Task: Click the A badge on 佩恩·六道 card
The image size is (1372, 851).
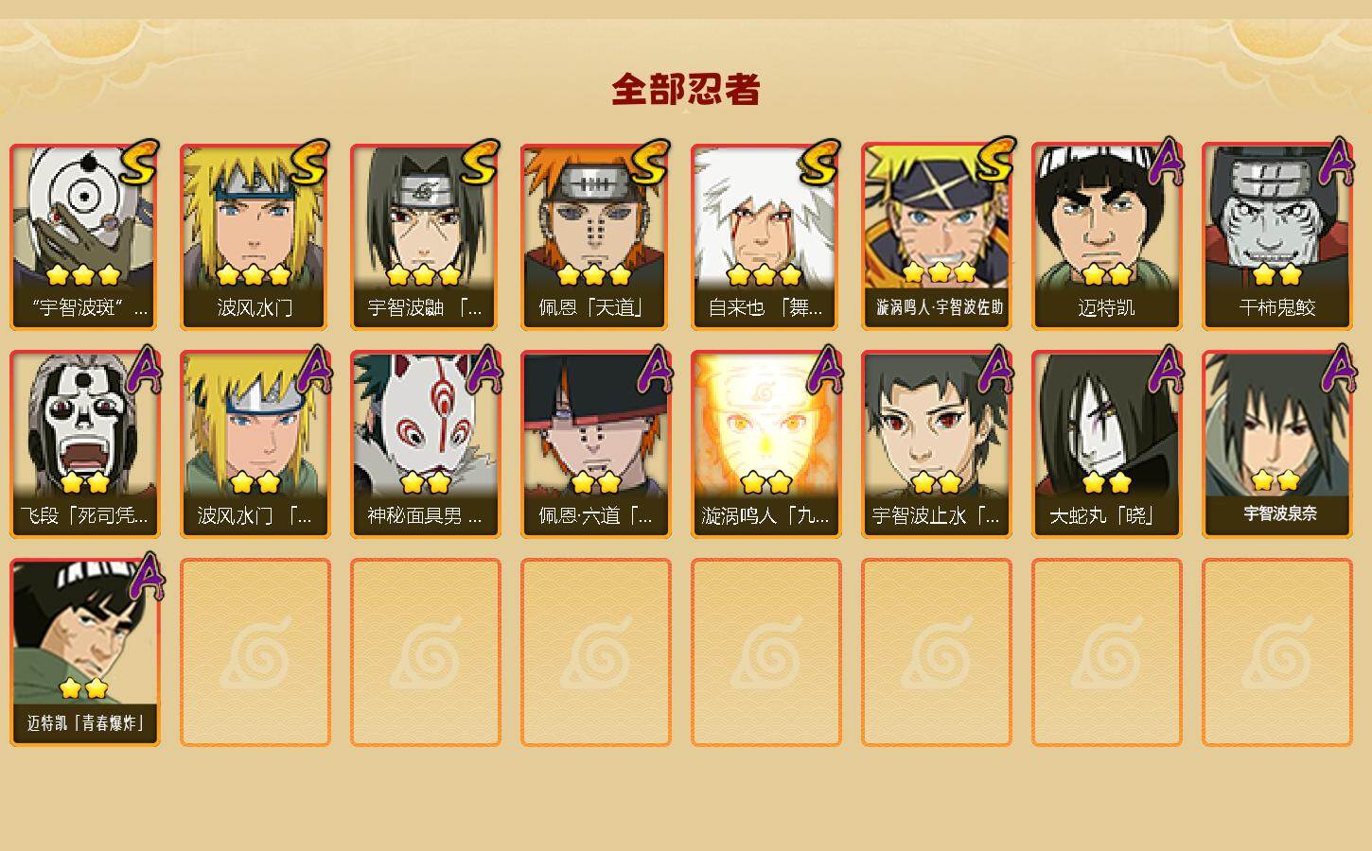Action: (655, 370)
